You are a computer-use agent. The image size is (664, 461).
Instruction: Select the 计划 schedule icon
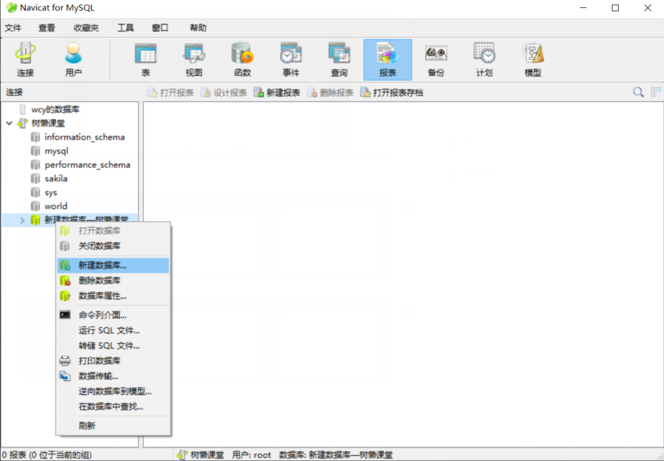click(x=485, y=60)
